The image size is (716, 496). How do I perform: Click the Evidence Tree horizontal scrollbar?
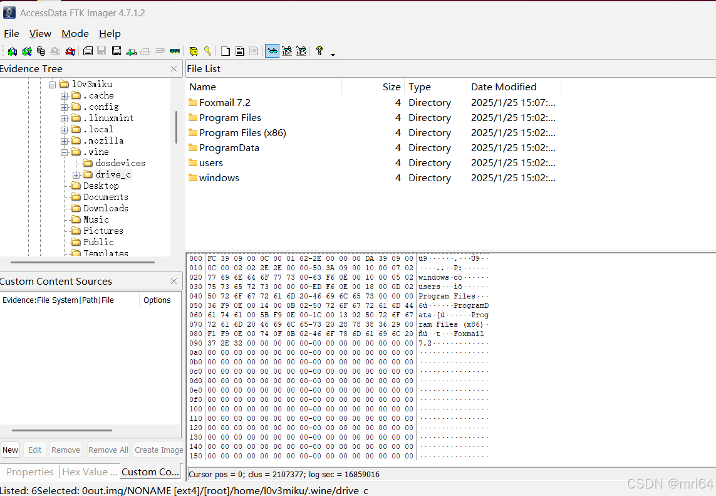pyautogui.click(x=83, y=262)
